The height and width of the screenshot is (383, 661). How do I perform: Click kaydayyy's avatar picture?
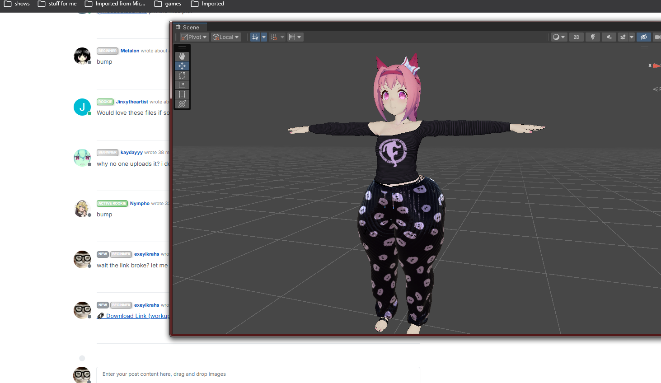(x=82, y=158)
